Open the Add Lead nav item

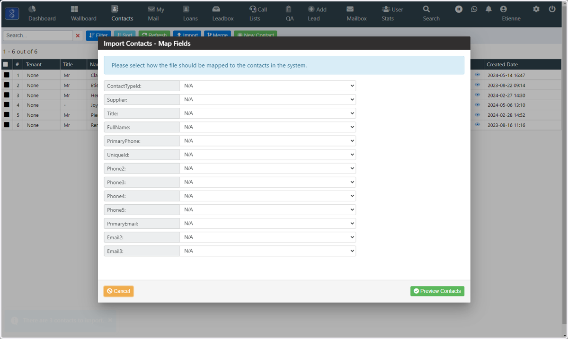317,14
